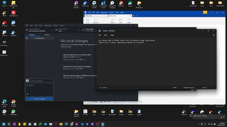Click the commit Description text area
This screenshot has width=227, height=127.
pyautogui.click(x=39, y=90)
